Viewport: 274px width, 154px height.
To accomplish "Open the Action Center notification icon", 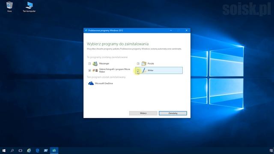I will pos(271,151).
